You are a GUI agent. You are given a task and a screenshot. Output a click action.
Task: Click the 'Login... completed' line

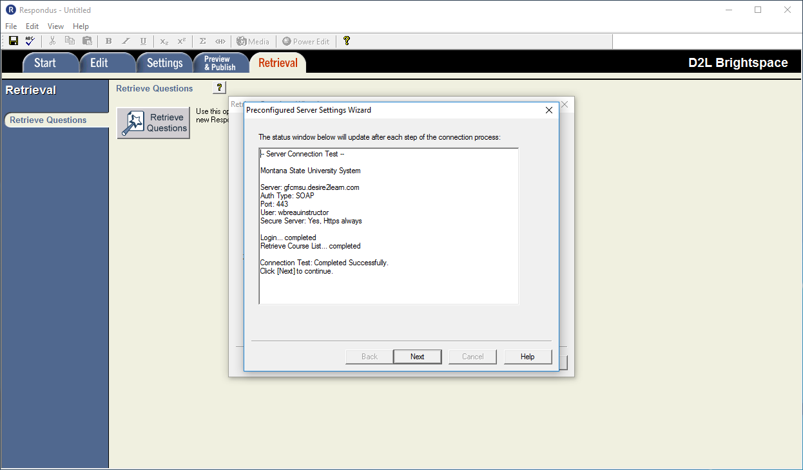[288, 238]
